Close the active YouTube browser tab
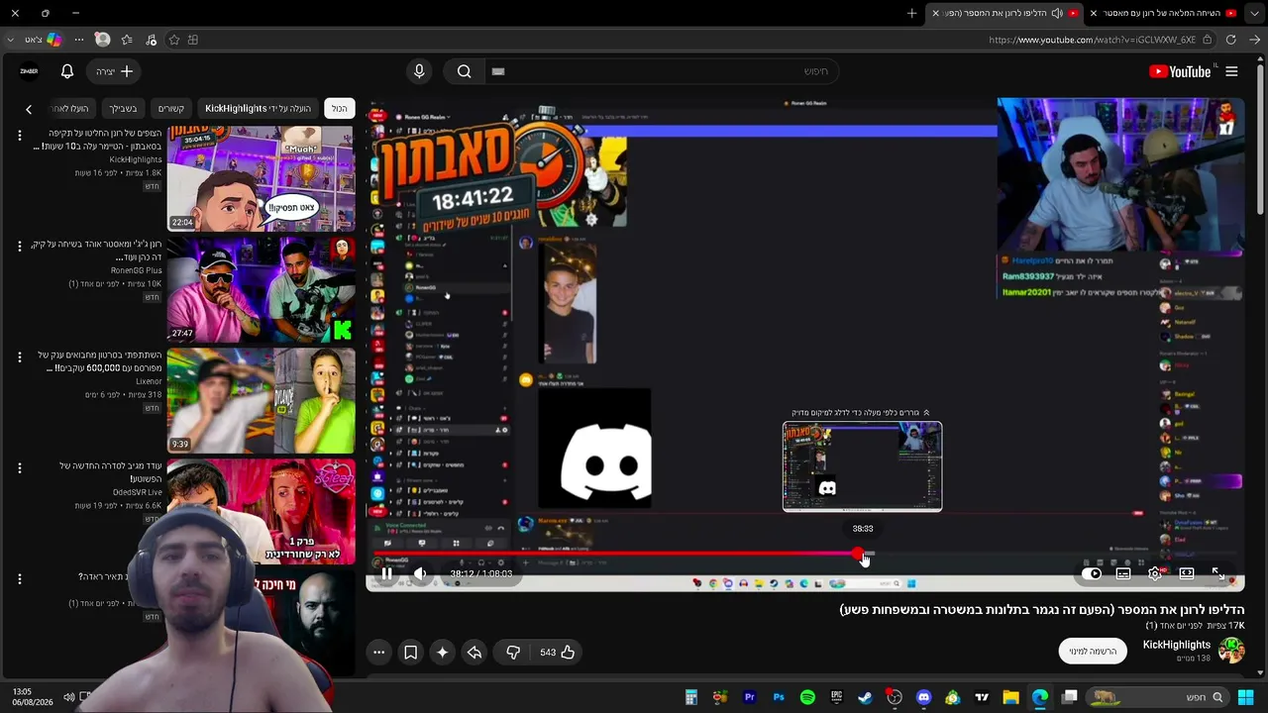The width and height of the screenshot is (1268, 713). point(934,13)
